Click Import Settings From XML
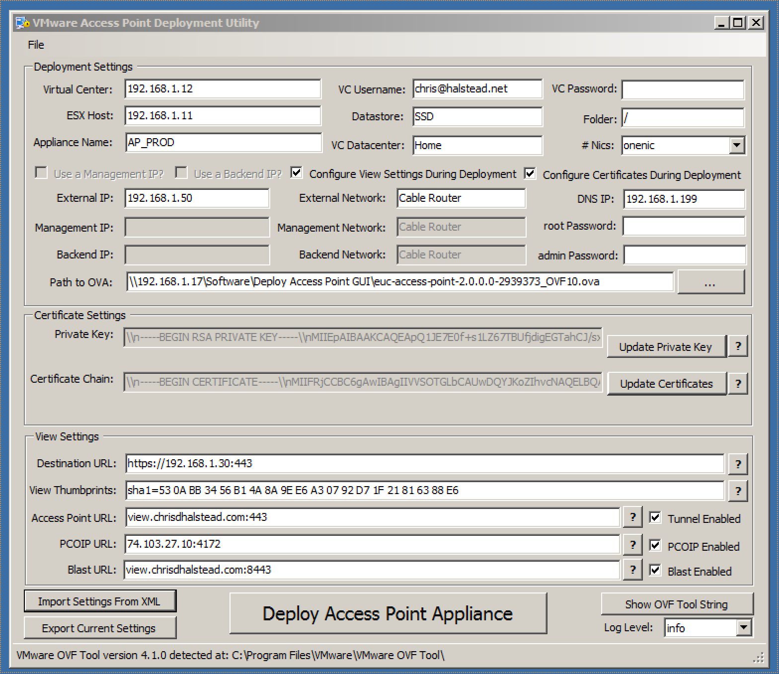This screenshot has width=779, height=674. click(x=100, y=601)
